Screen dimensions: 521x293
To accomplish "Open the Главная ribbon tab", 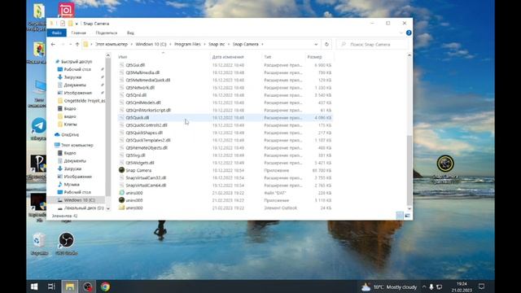I will [x=78, y=33].
